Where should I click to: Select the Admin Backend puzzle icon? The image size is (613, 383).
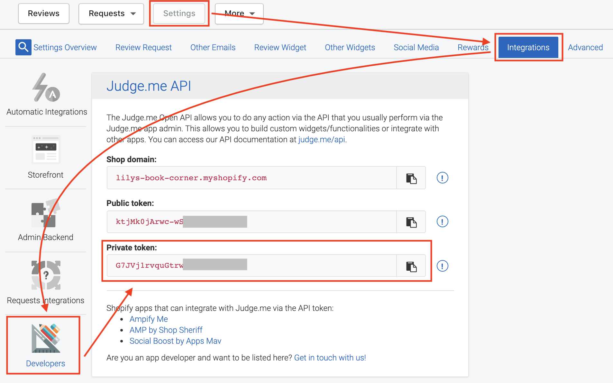46,213
